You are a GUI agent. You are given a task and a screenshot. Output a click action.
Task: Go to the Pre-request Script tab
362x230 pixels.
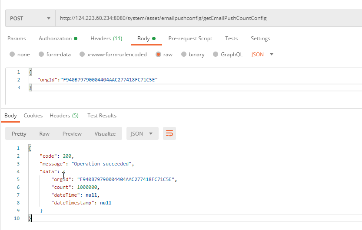click(x=190, y=39)
